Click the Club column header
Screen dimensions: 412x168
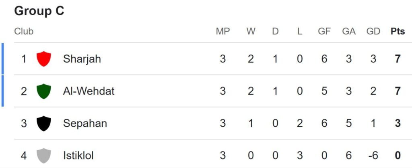(x=24, y=31)
